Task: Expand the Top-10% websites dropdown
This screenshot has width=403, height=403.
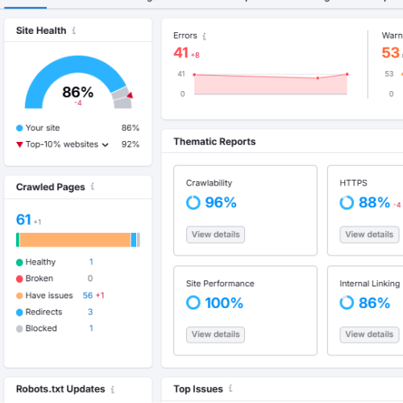Action: (106, 145)
